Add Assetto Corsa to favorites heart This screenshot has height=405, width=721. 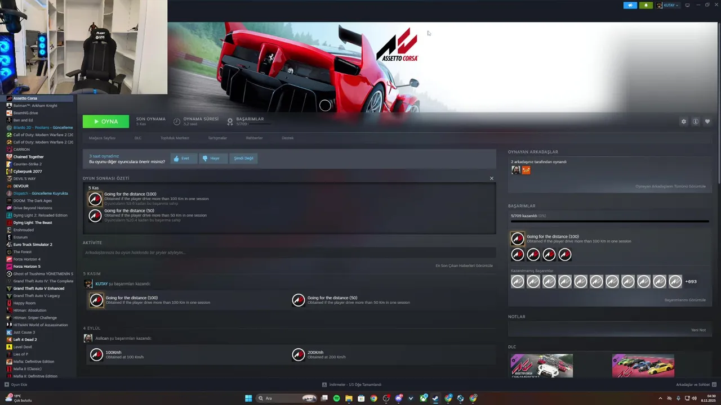coord(707,121)
